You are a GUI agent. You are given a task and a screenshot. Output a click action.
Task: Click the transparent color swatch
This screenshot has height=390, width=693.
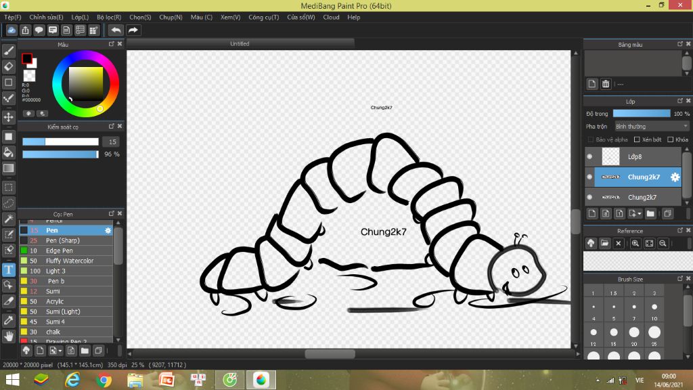(x=29, y=76)
